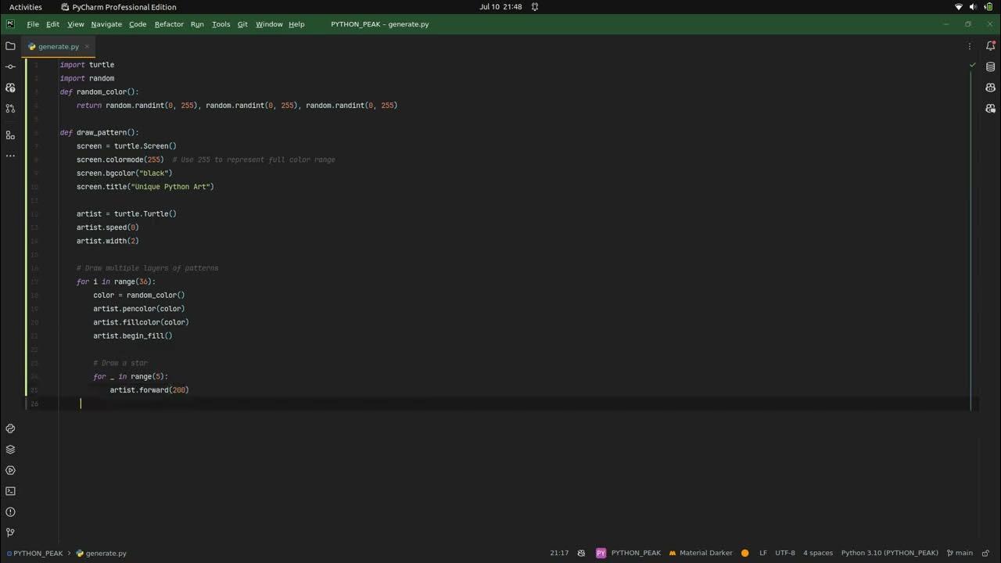Open the Window menu

269,24
